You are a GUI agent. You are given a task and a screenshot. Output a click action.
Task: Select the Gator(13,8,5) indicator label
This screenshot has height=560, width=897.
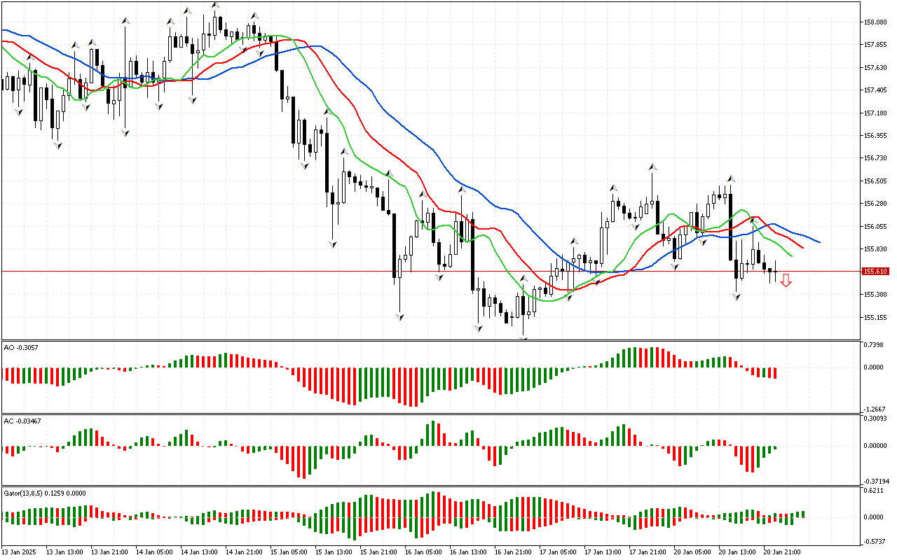45,493
